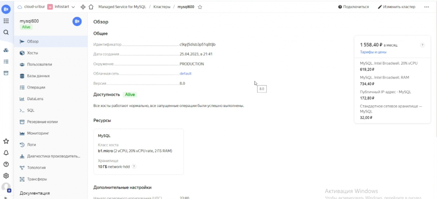This screenshot has width=437, height=199.
Task: Click the 1 558,40 ₽ monthly price
Action: [x=372, y=45]
